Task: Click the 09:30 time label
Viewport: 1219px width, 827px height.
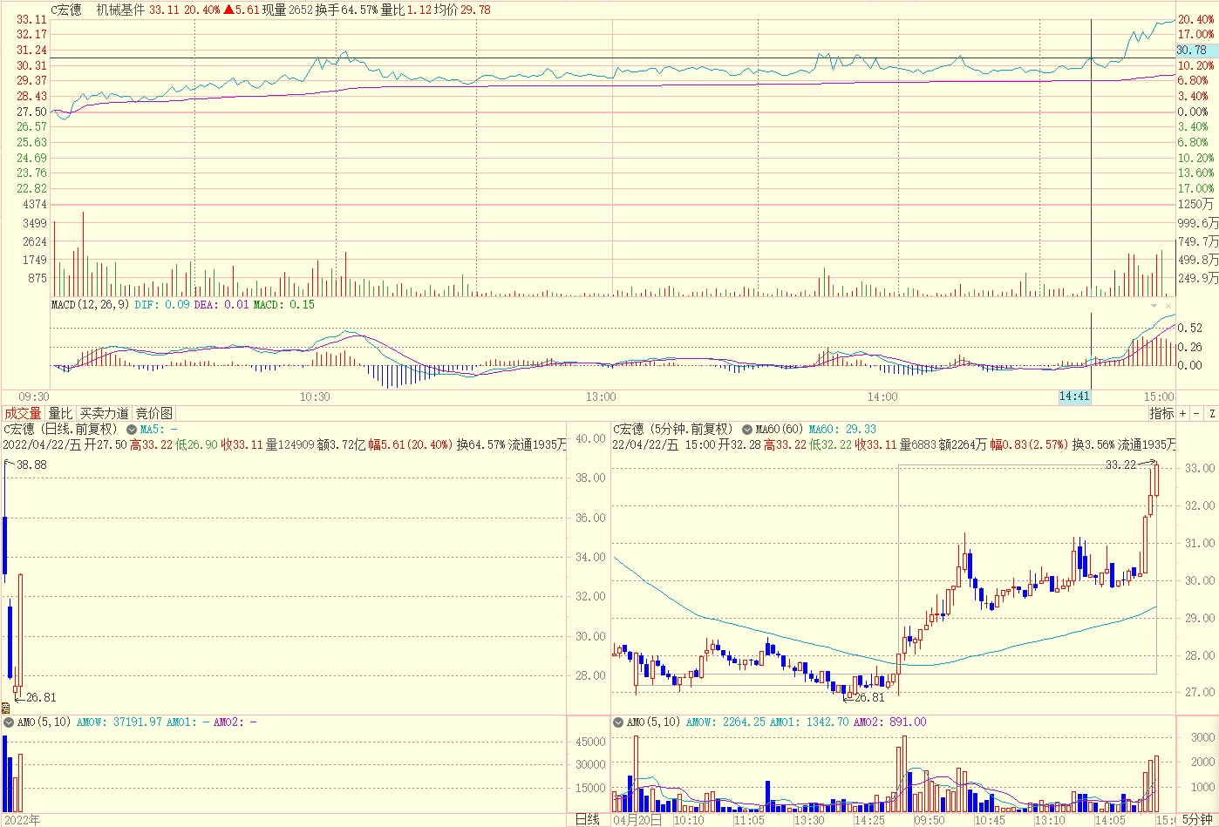Action: [34, 397]
